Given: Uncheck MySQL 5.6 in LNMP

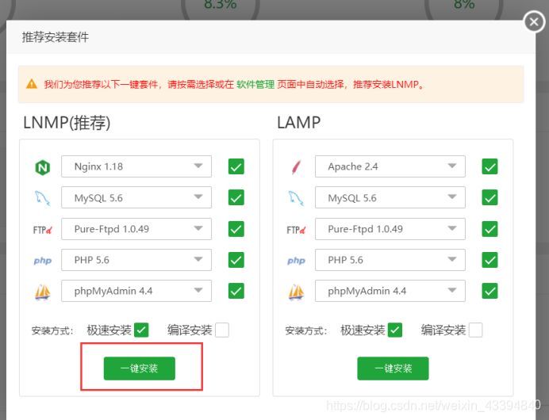Looking at the screenshot, I should click(x=236, y=197).
